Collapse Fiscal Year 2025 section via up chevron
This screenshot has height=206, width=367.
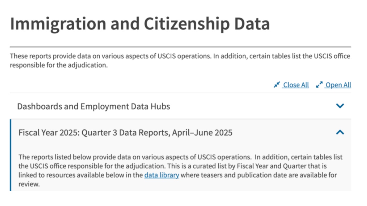(340, 132)
